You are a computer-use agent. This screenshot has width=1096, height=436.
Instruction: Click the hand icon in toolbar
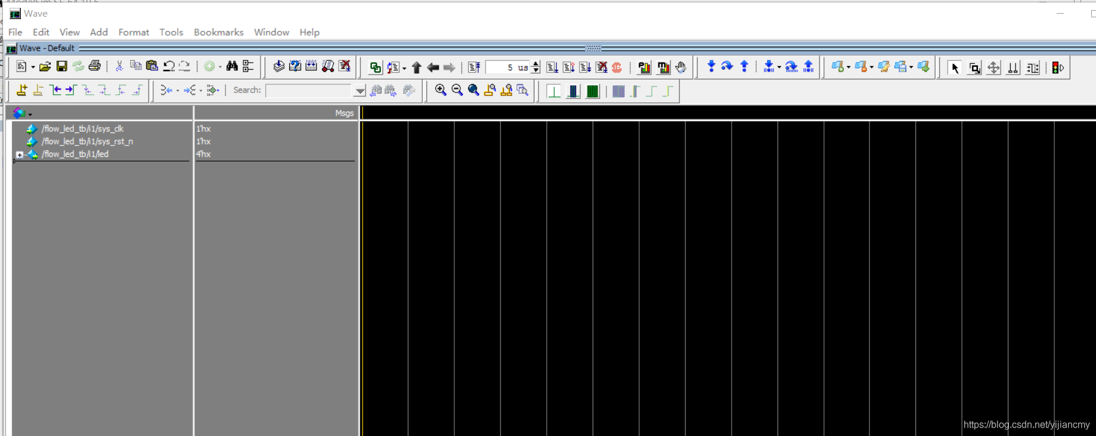coord(681,67)
